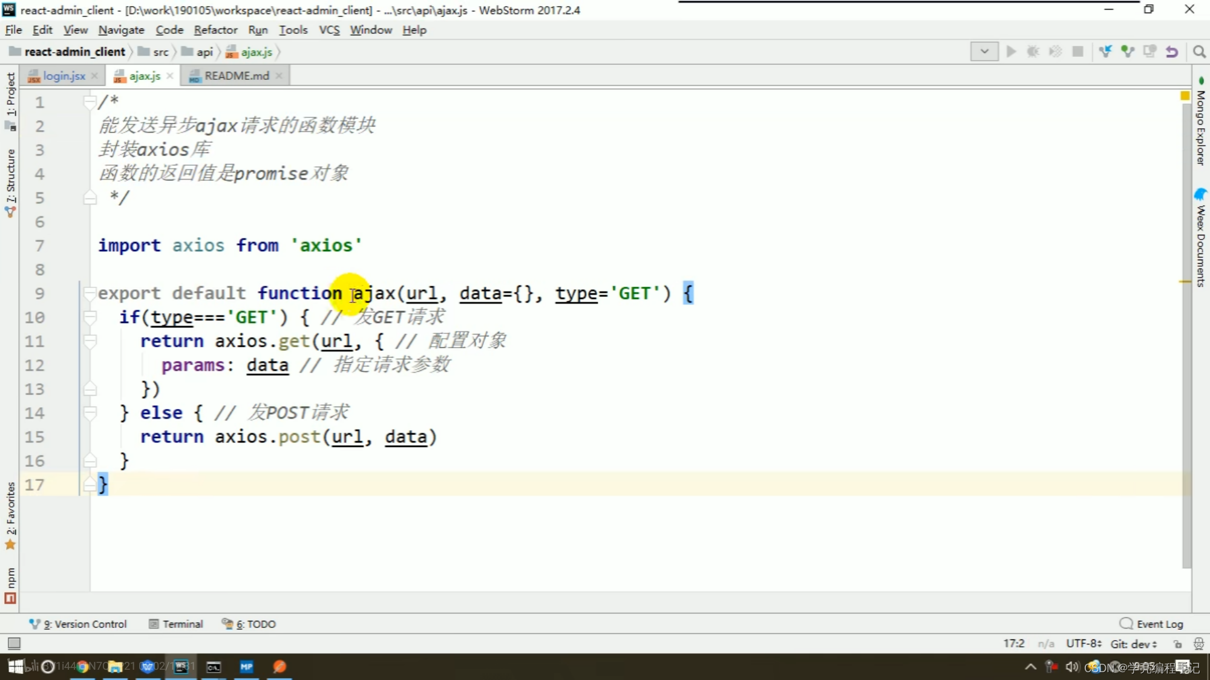Image resolution: width=1210 pixels, height=680 pixels.
Task: Collapse the ajax function at line 9
Action: click(90, 293)
